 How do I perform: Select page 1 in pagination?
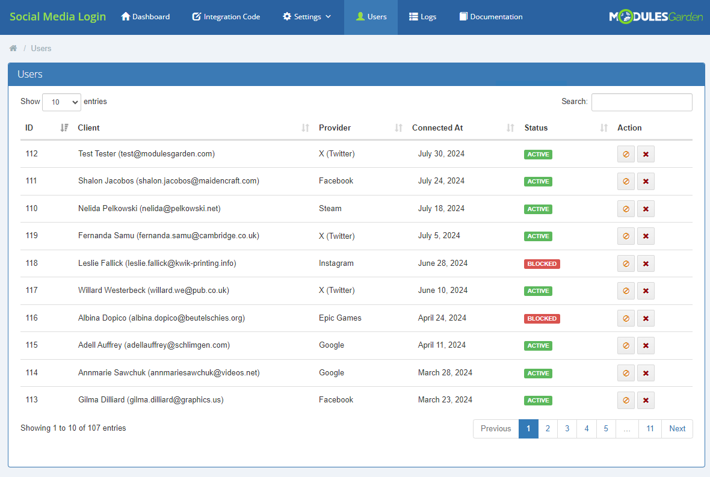click(528, 428)
